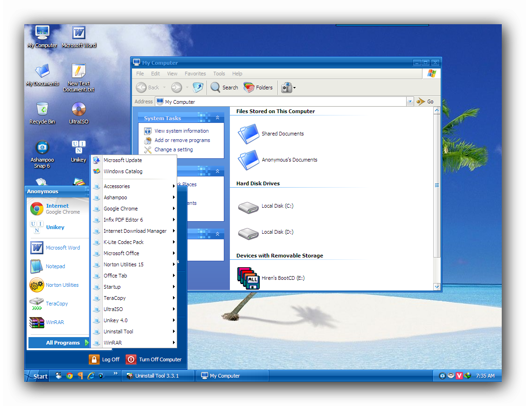Click Search in the toolbar

click(224, 88)
